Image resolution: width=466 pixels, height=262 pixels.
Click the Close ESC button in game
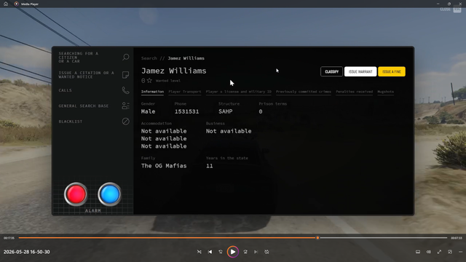pyautogui.click(x=451, y=9)
